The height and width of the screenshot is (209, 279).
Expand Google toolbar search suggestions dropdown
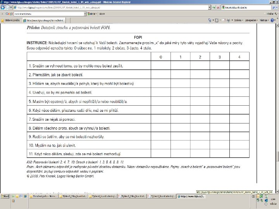tap(85, 14)
